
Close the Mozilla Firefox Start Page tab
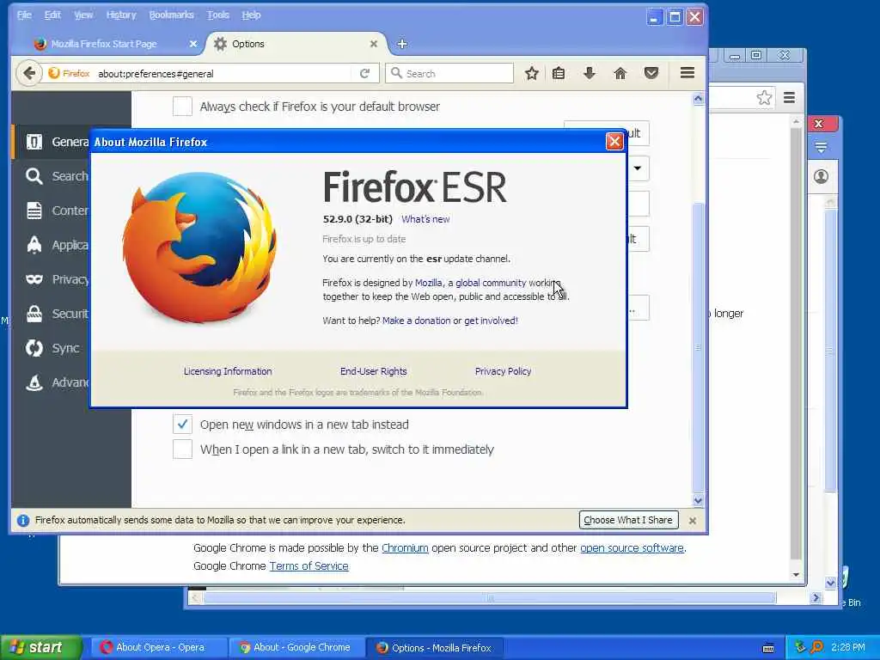[193, 44]
